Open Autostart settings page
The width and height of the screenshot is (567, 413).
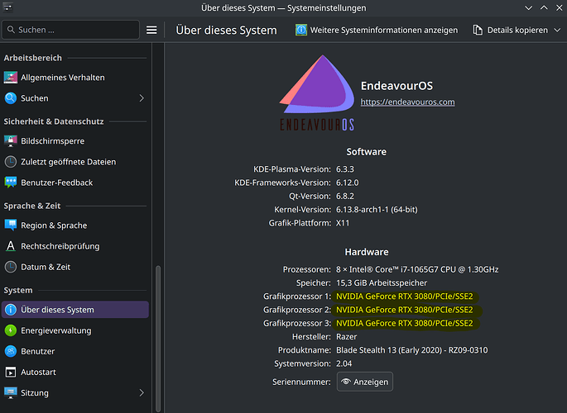pyautogui.click(x=74, y=372)
